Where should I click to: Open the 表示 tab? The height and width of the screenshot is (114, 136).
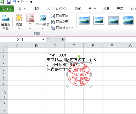point(120,9)
